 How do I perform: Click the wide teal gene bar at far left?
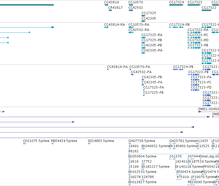coord(27,5)
